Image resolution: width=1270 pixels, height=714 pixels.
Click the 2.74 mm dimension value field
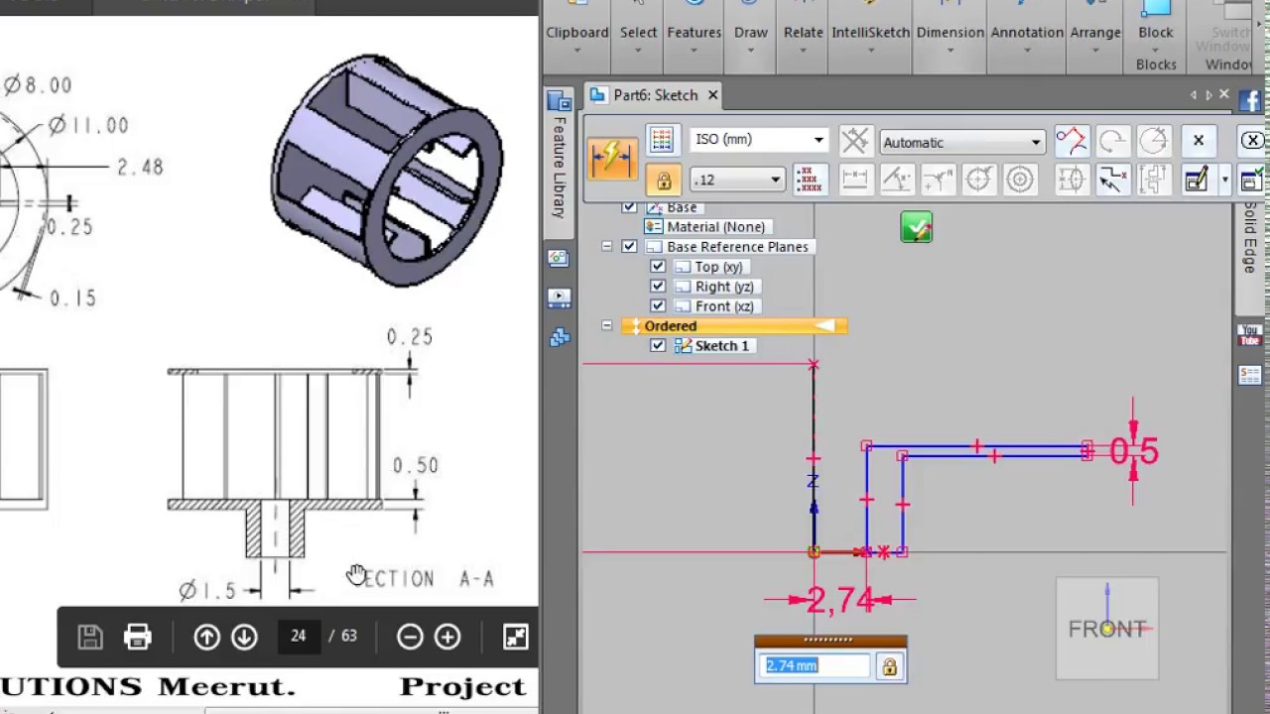point(816,665)
